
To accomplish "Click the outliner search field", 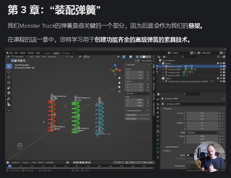I will pyautogui.click(x=190, y=57).
